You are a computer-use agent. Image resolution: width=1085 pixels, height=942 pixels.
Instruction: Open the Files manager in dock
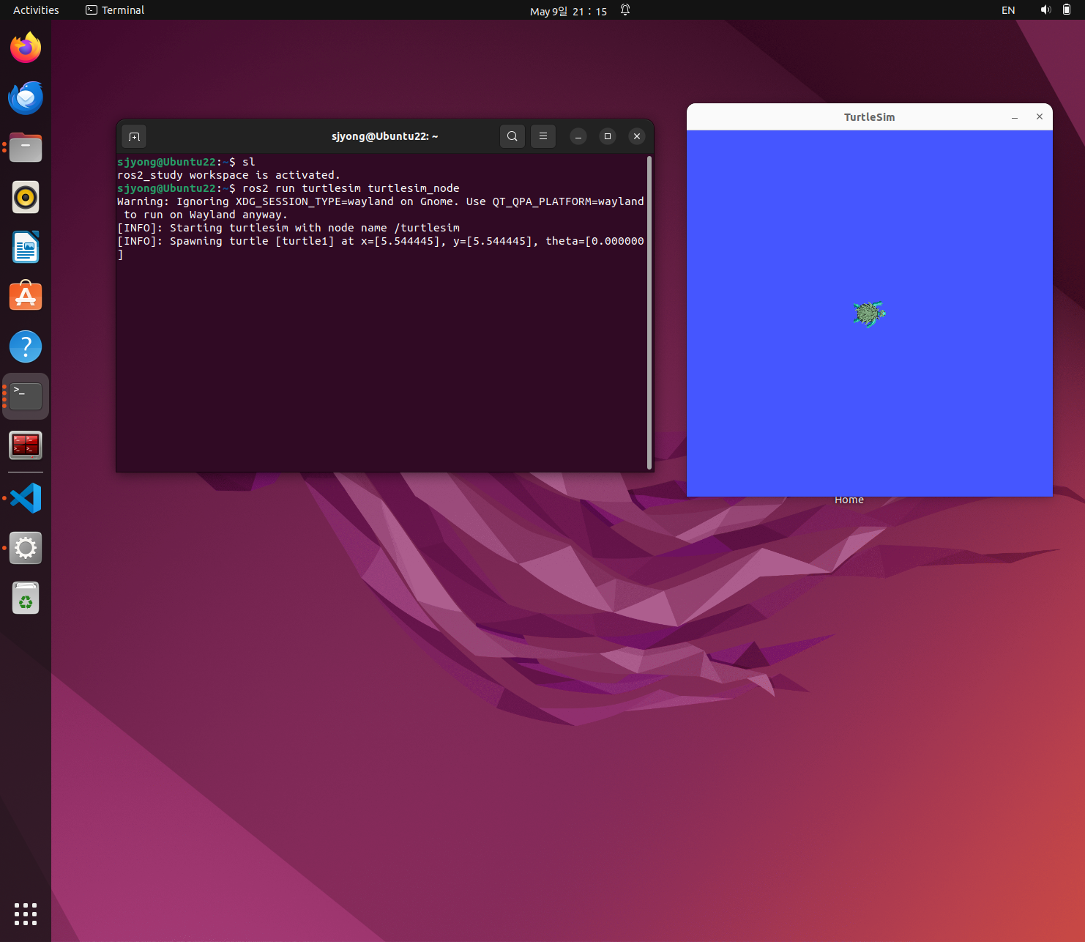tap(26, 148)
